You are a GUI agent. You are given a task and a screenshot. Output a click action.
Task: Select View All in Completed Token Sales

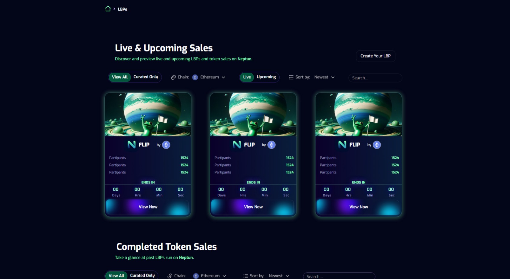[117, 276]
